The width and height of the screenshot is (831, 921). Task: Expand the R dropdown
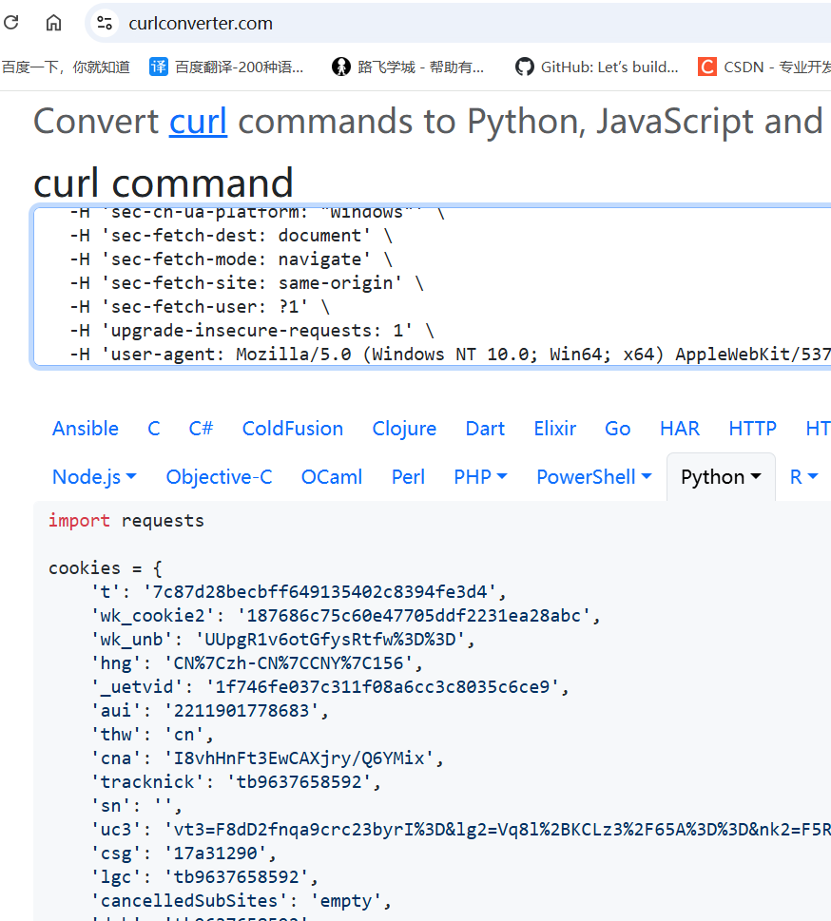803,477
